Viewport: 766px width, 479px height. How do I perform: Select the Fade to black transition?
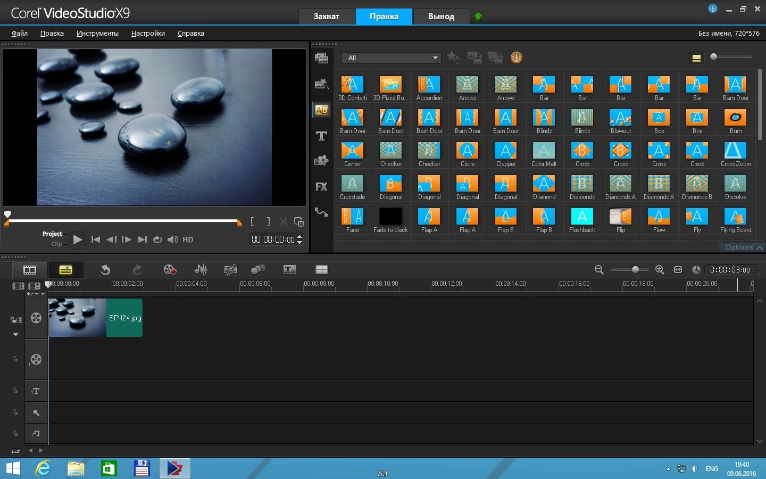390,221
